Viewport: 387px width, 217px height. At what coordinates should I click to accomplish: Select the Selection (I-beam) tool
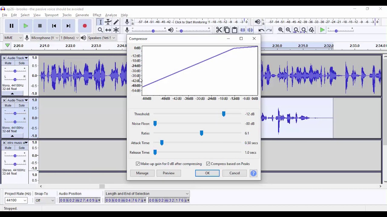(100, 22)
